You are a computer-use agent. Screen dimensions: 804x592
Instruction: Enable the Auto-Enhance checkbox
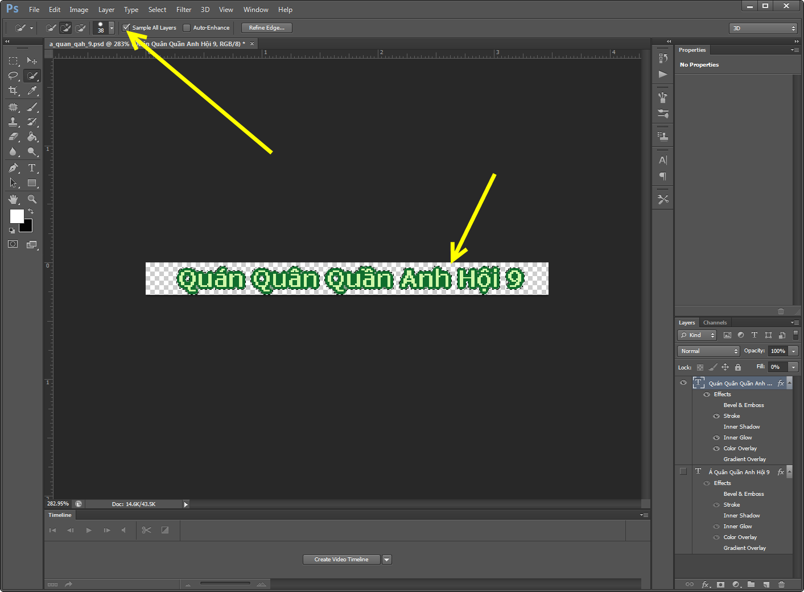(x=187, y=27)
